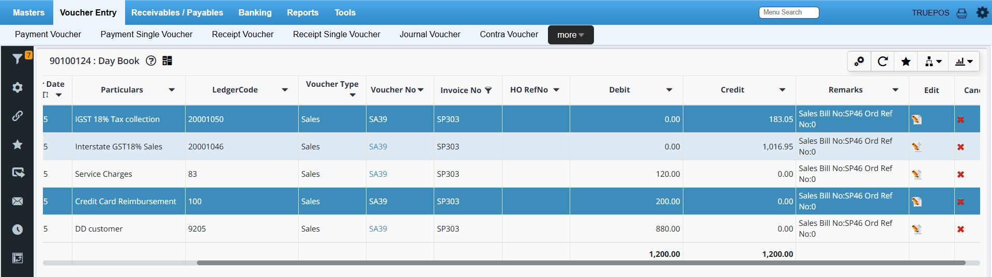Select ledger code 9205 cell
Viewport: 992px width, 277px height.
click(242, 229)
